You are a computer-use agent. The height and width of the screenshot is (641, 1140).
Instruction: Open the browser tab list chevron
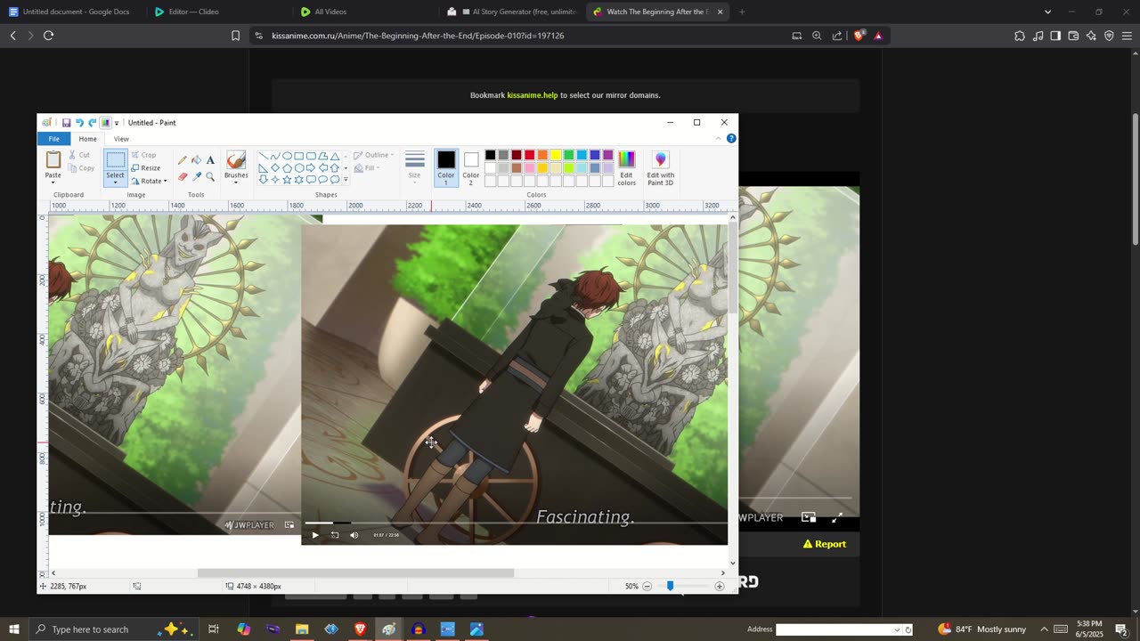pyautogui.click(x=1047, y=12)
